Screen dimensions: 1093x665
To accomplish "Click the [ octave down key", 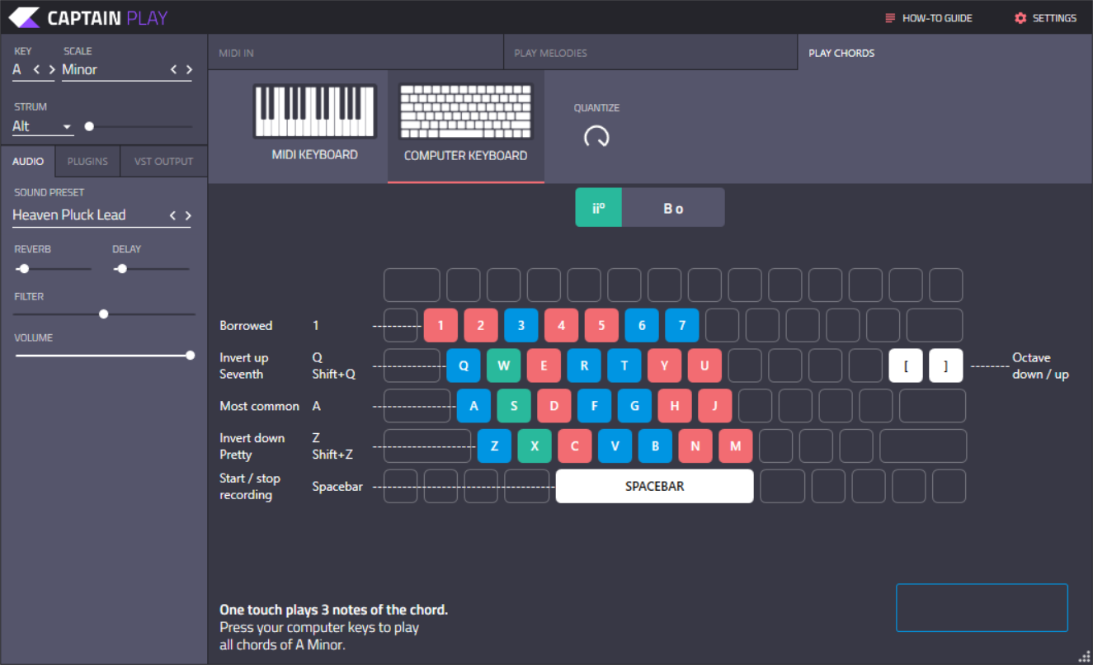I will tap(906, 366).
